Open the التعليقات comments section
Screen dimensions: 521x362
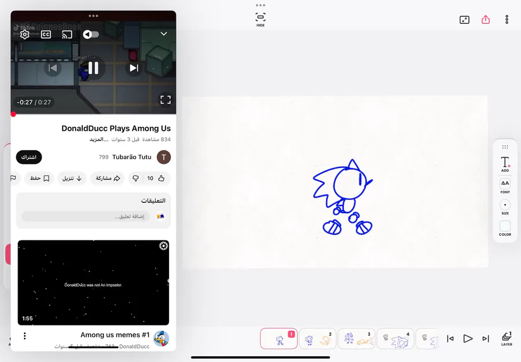[153, 200]
